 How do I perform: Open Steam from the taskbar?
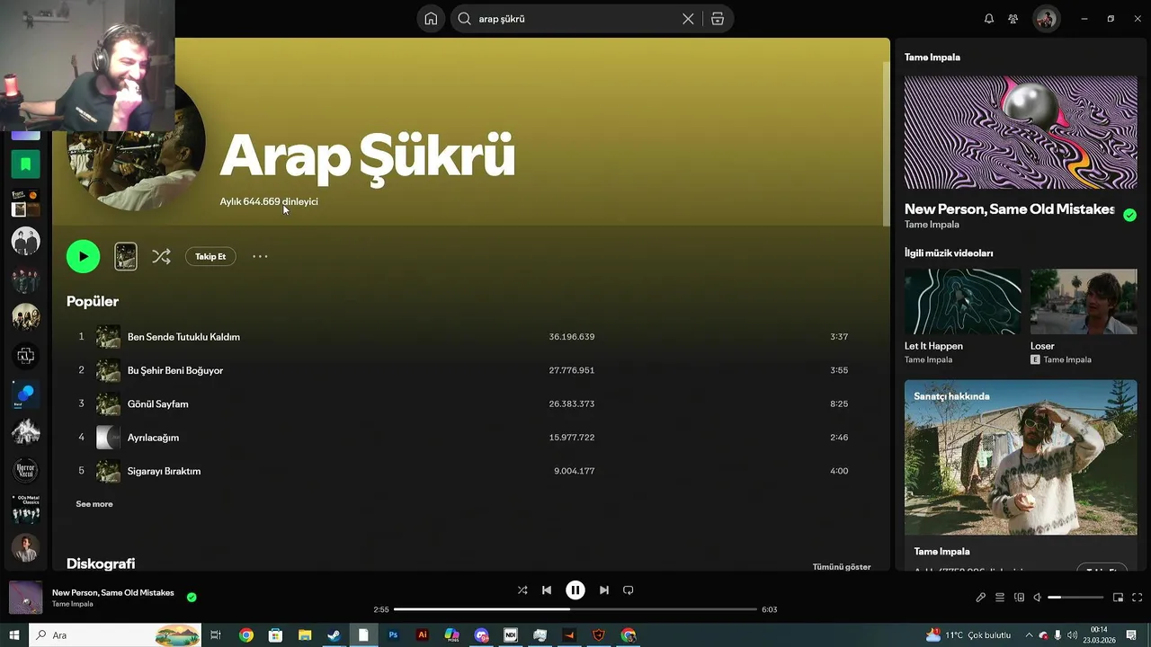[x=334, y=635]
